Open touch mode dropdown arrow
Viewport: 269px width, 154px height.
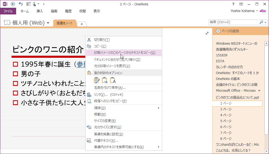point(38,4)
